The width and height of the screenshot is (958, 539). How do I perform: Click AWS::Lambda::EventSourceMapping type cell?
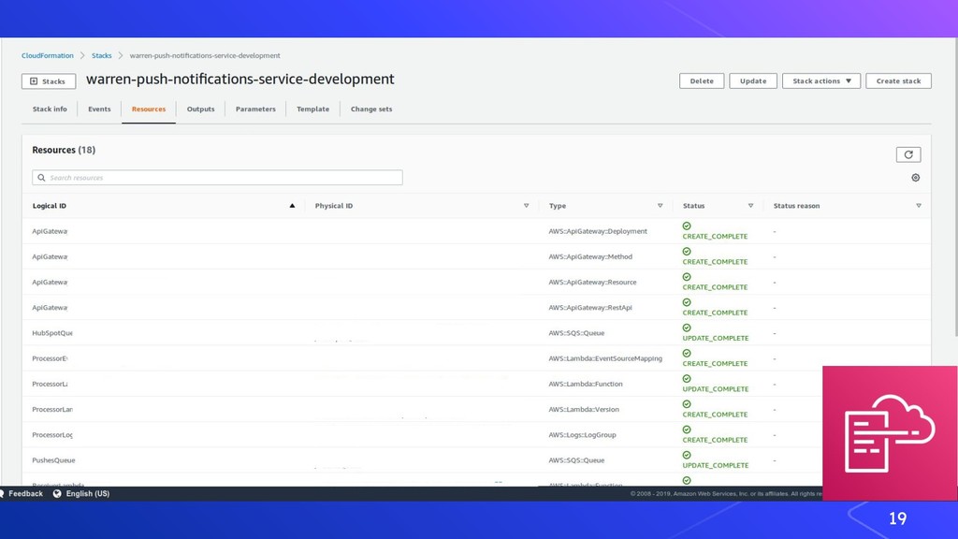(605, 358)
